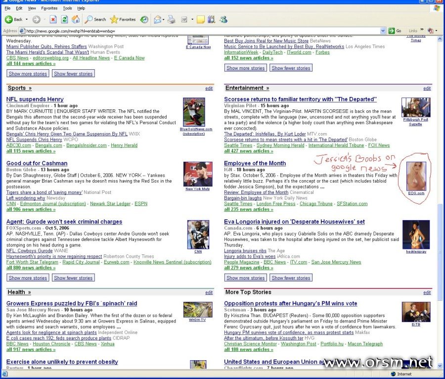The height and width of the screenshot is (379, 445).
Task: Open the Help menu
Action: coord(81,8)
